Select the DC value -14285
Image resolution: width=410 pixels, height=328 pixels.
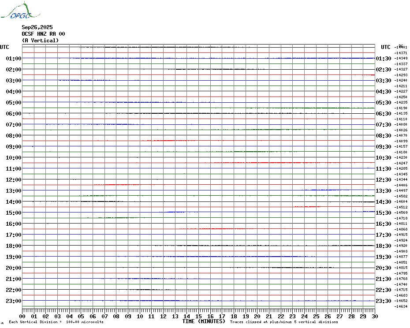[401, 168]
